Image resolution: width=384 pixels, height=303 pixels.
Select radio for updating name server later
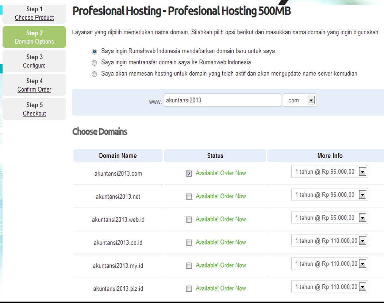94,74
